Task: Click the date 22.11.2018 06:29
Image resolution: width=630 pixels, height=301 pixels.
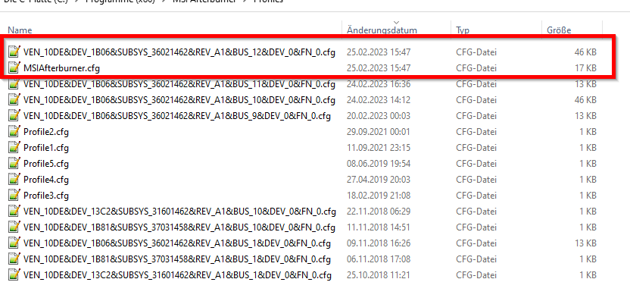Action: (379, 212)
